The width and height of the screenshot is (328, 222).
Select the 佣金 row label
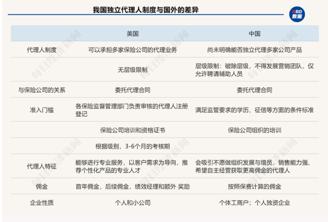tap(42, 187)
